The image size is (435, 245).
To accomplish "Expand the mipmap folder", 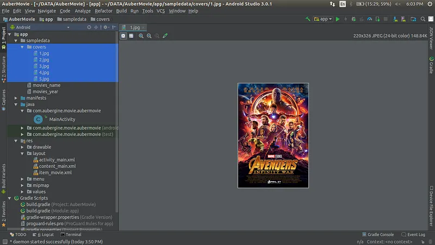I will coord(22,185).
